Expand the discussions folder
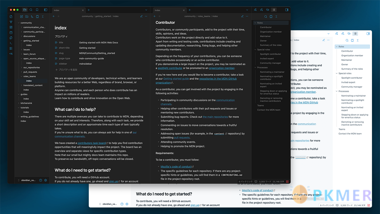The image size is (380, 214). (22, 36)
